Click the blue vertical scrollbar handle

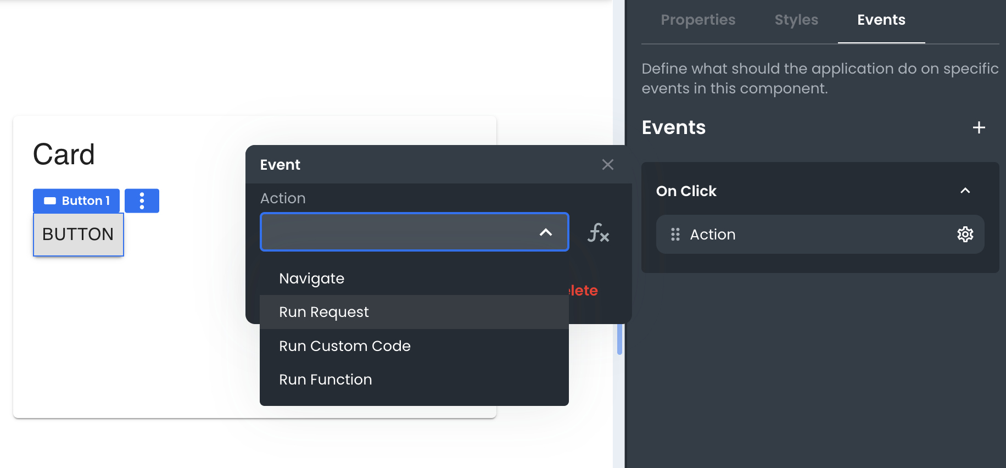(x=619, y=339)
